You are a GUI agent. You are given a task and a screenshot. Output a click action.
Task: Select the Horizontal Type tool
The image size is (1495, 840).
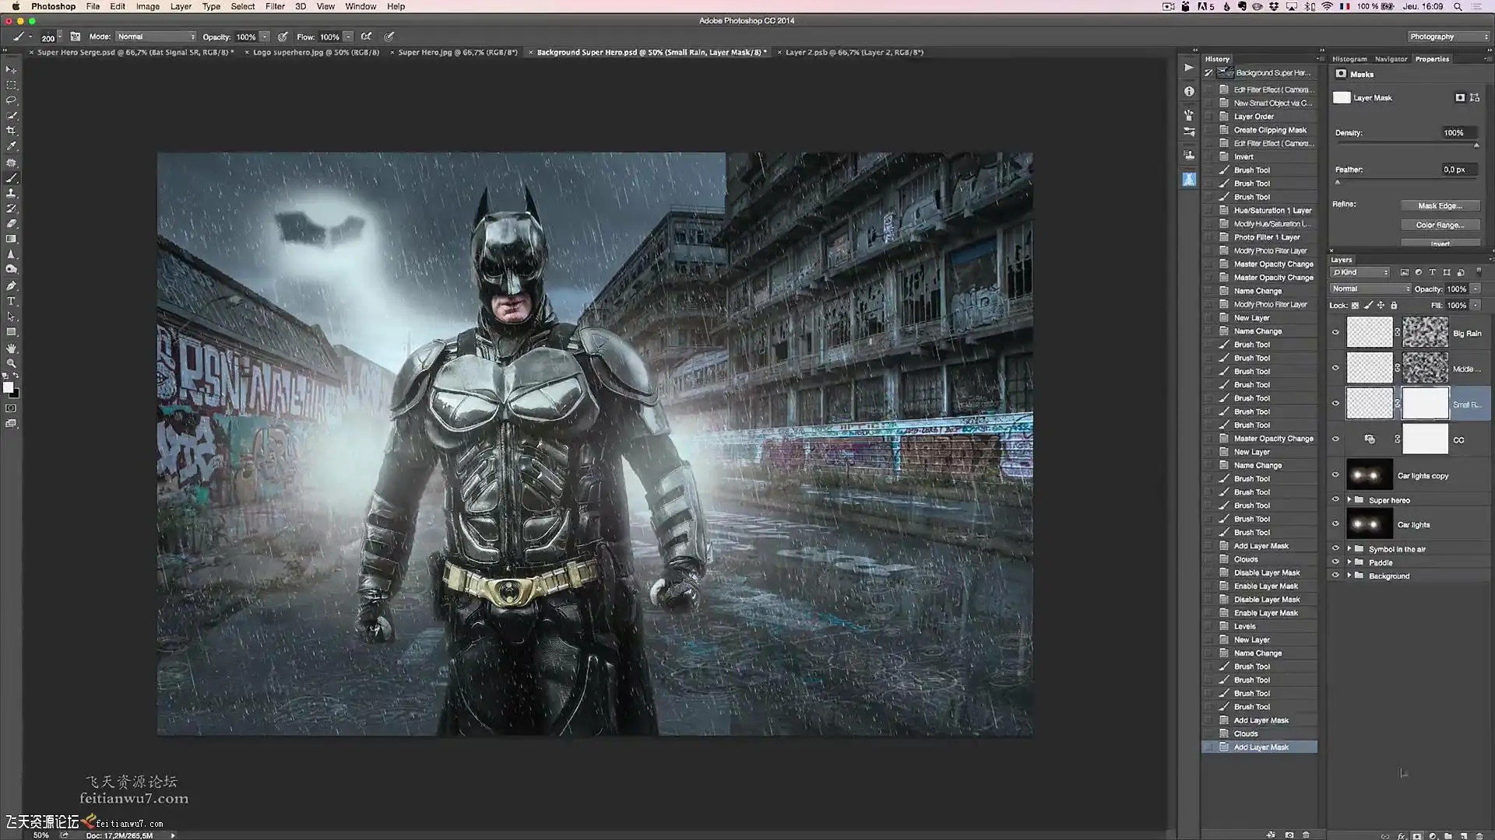(x=11, y=301)
